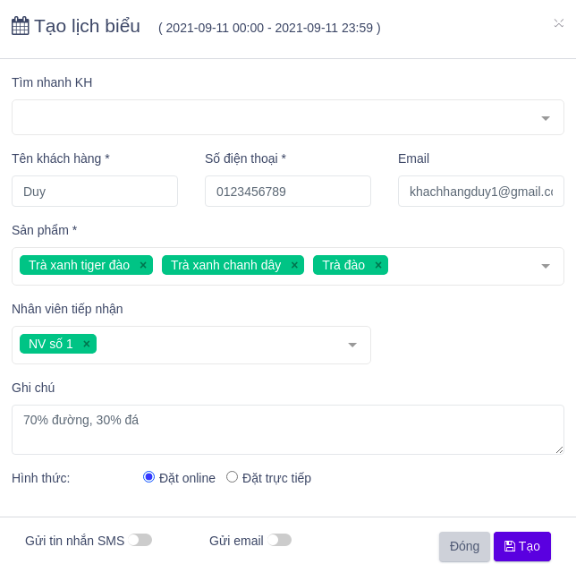
Task: Remove the Trà xanh tiger đào tag
Action: [x=143, y=265]
